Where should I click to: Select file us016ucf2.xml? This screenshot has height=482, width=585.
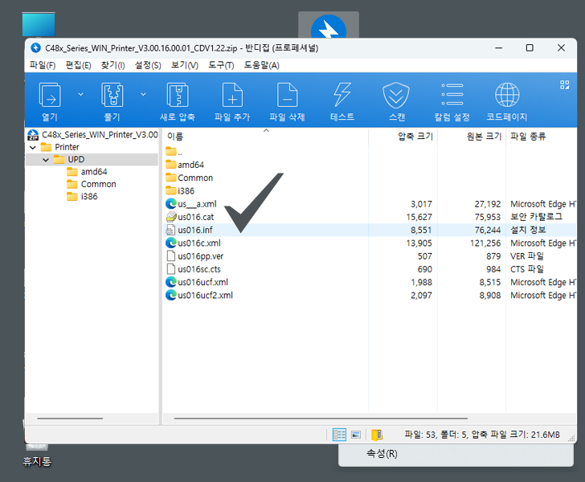[199, 295]
